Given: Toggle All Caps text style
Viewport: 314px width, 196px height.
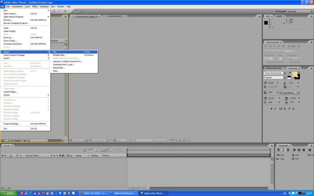Looking at the screenshot, I should coord(281,109).
